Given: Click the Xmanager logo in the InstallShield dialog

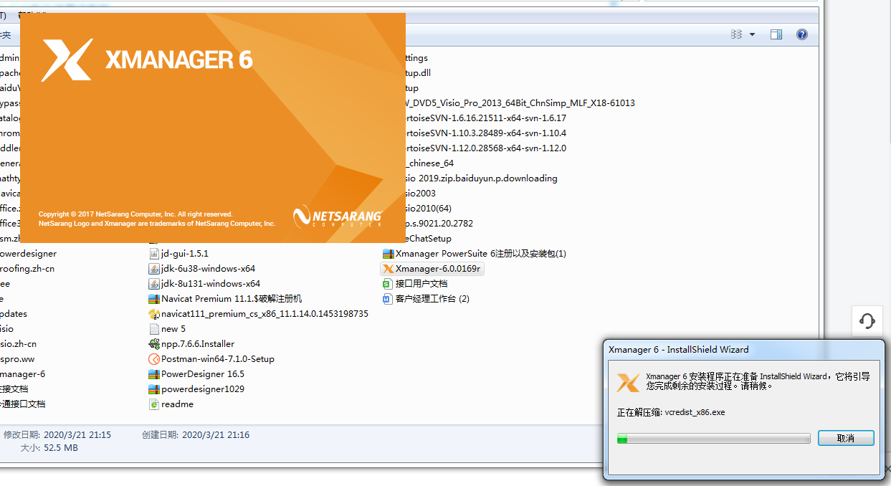Looking at the screenshot, I should coord(628,383).
